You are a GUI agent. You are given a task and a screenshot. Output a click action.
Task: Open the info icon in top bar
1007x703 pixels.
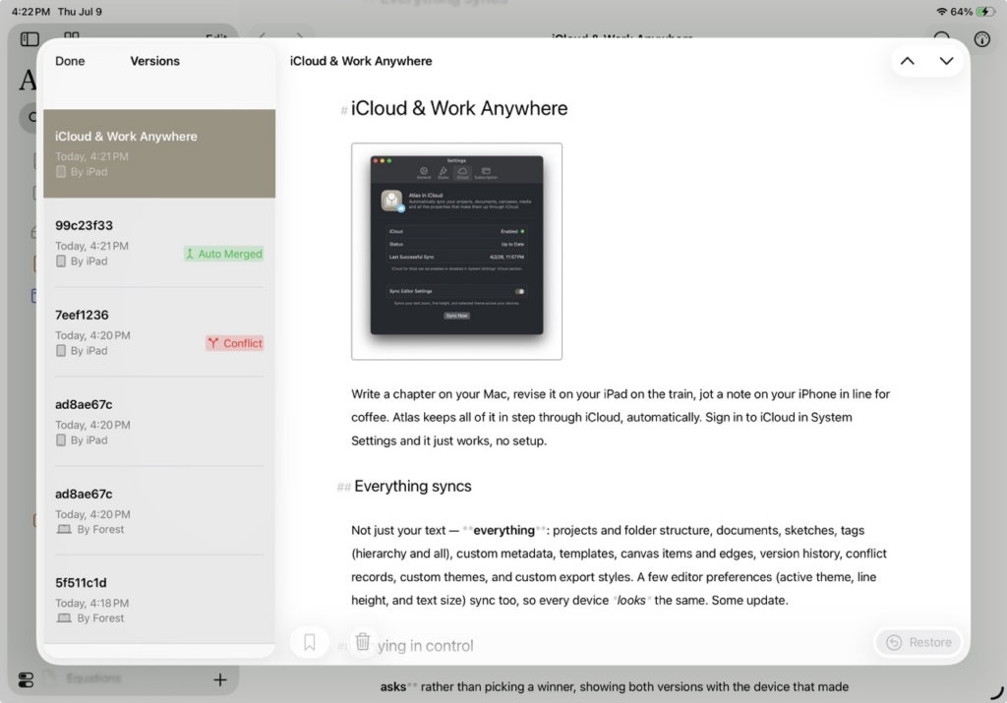[x=982, y=39]
